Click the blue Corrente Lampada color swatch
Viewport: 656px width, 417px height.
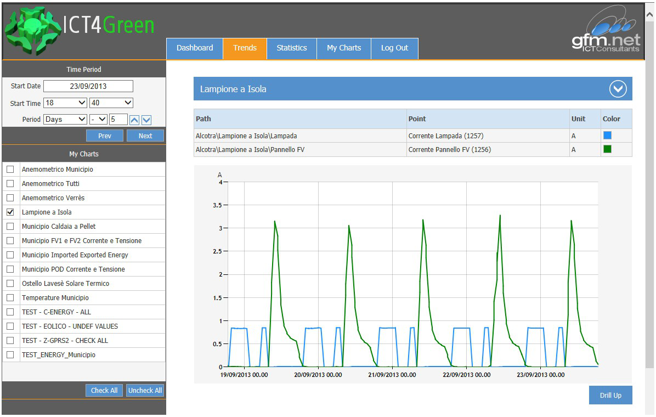tap(607, 135)
